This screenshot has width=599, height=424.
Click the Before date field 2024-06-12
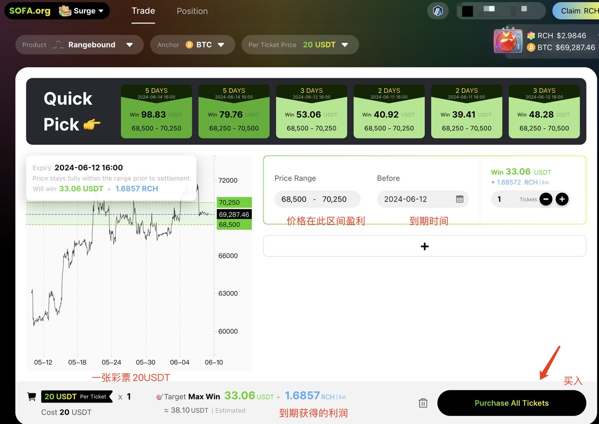pyautogui.click(x=423, y=199)
